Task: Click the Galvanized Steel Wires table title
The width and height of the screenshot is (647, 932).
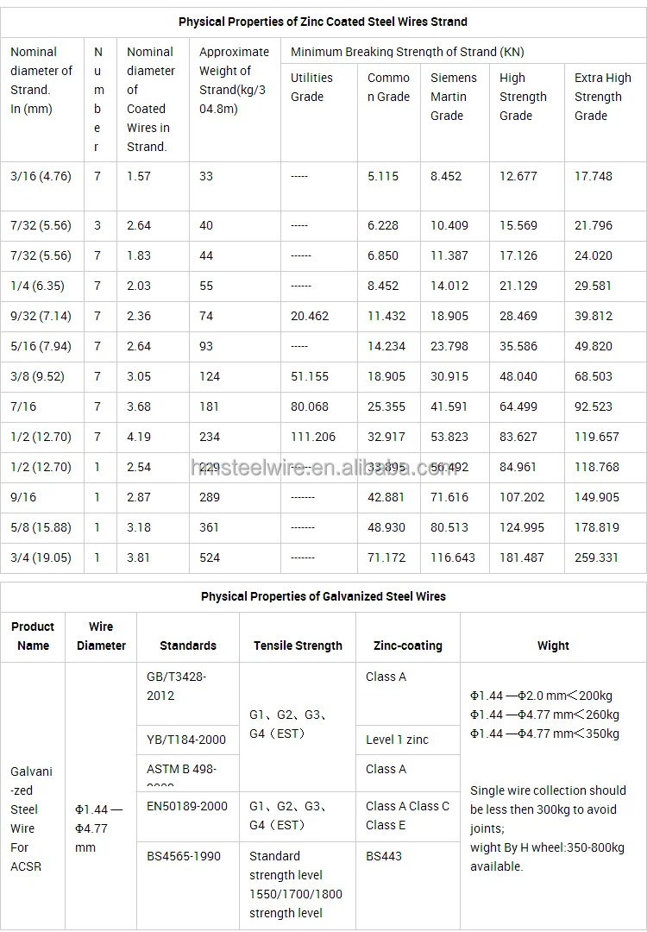Action: pyautogui.click(x=323, y=596)
